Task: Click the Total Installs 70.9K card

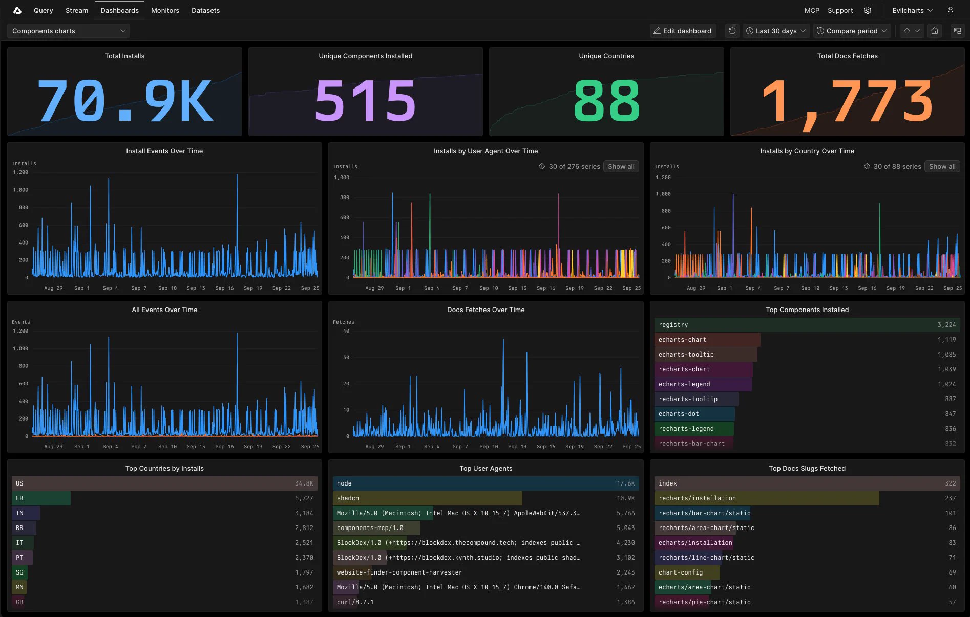Action: [x=124, y=92]
